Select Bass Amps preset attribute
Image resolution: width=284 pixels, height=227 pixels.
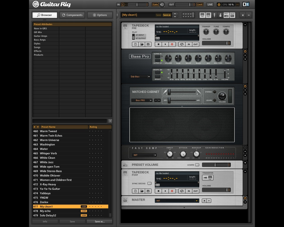[x=46, y=40]
